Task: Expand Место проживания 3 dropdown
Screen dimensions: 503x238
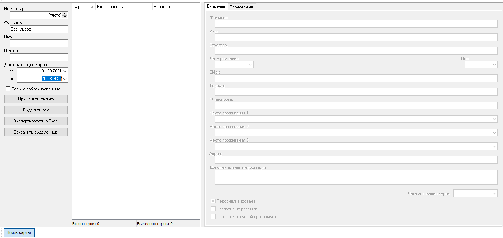Action: coord(495,146)
